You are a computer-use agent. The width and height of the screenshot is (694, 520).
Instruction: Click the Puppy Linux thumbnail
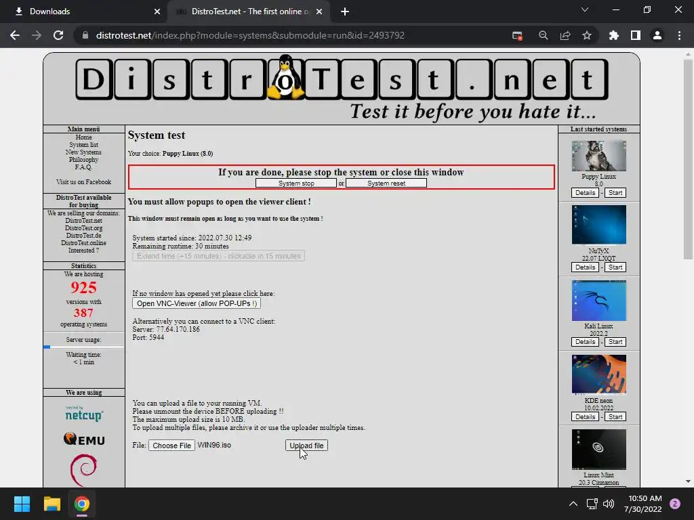(599, 156)
